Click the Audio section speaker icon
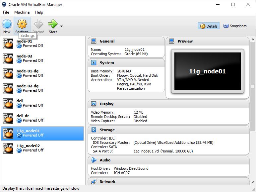 point(94,160)
